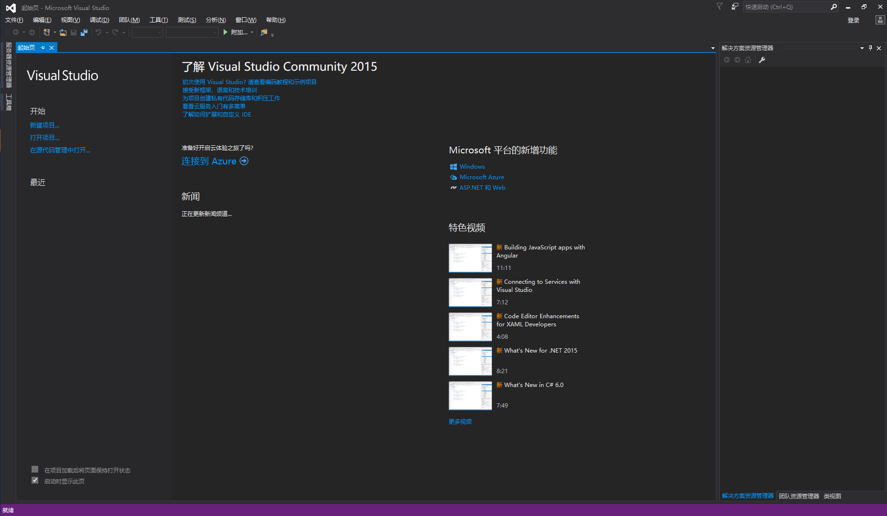Uncheck the 启动时显示此页 checkbox

(35, 480)
